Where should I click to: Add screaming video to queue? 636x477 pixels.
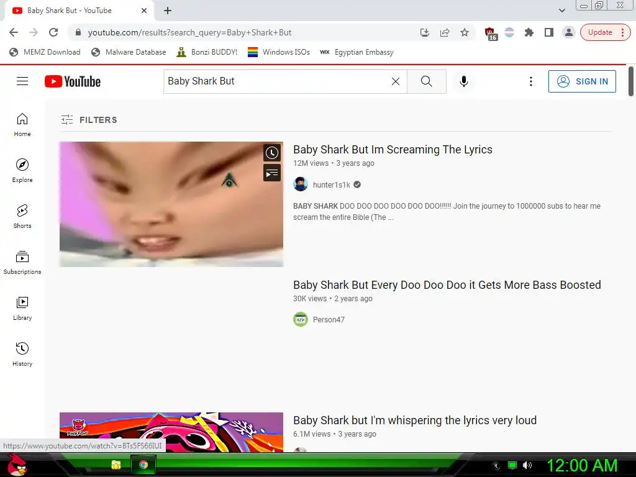click(x=272, y=173)
